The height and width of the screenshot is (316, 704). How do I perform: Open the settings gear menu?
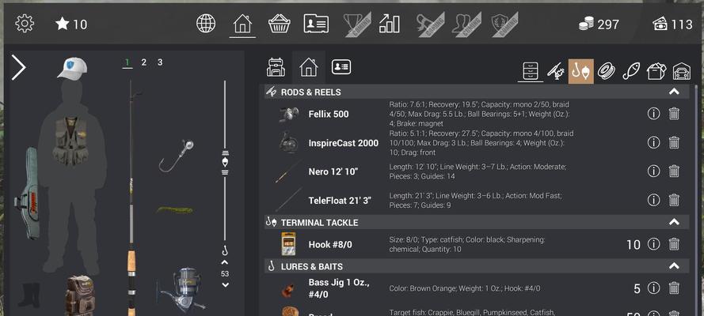coord(25,23)
